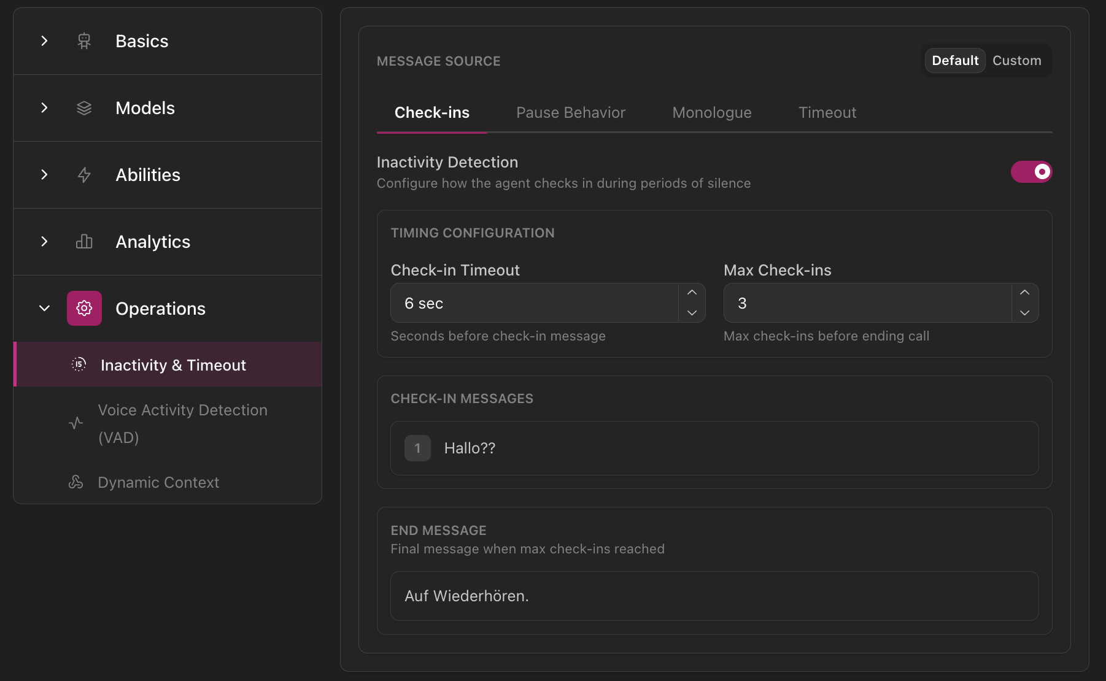
Task: Click the Analytics bar chart icon
Action: pyautogui.click(x=83, y=242)
